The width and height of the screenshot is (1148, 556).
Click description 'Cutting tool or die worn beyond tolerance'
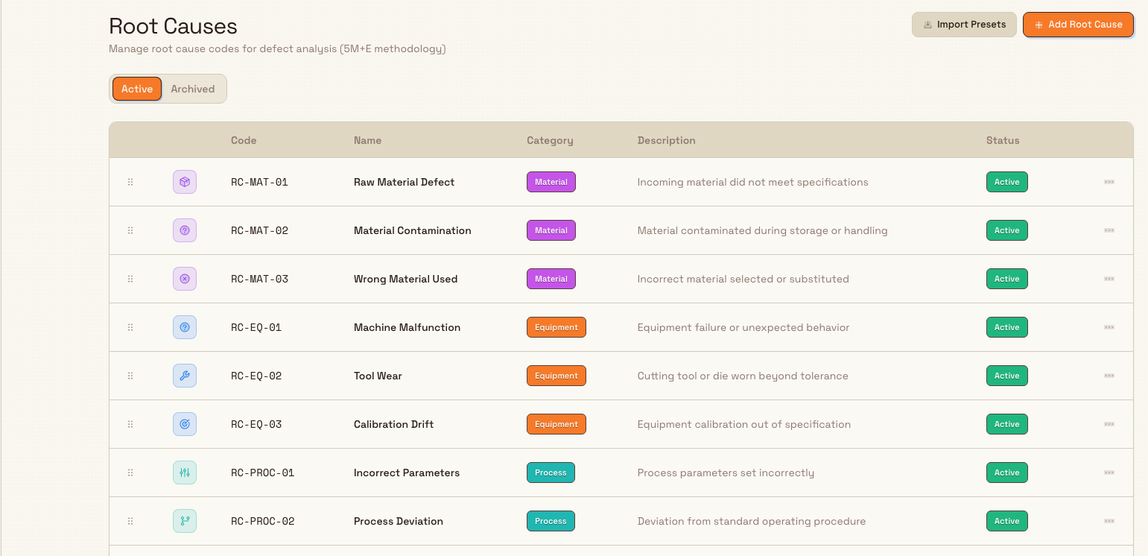[743, 376]
